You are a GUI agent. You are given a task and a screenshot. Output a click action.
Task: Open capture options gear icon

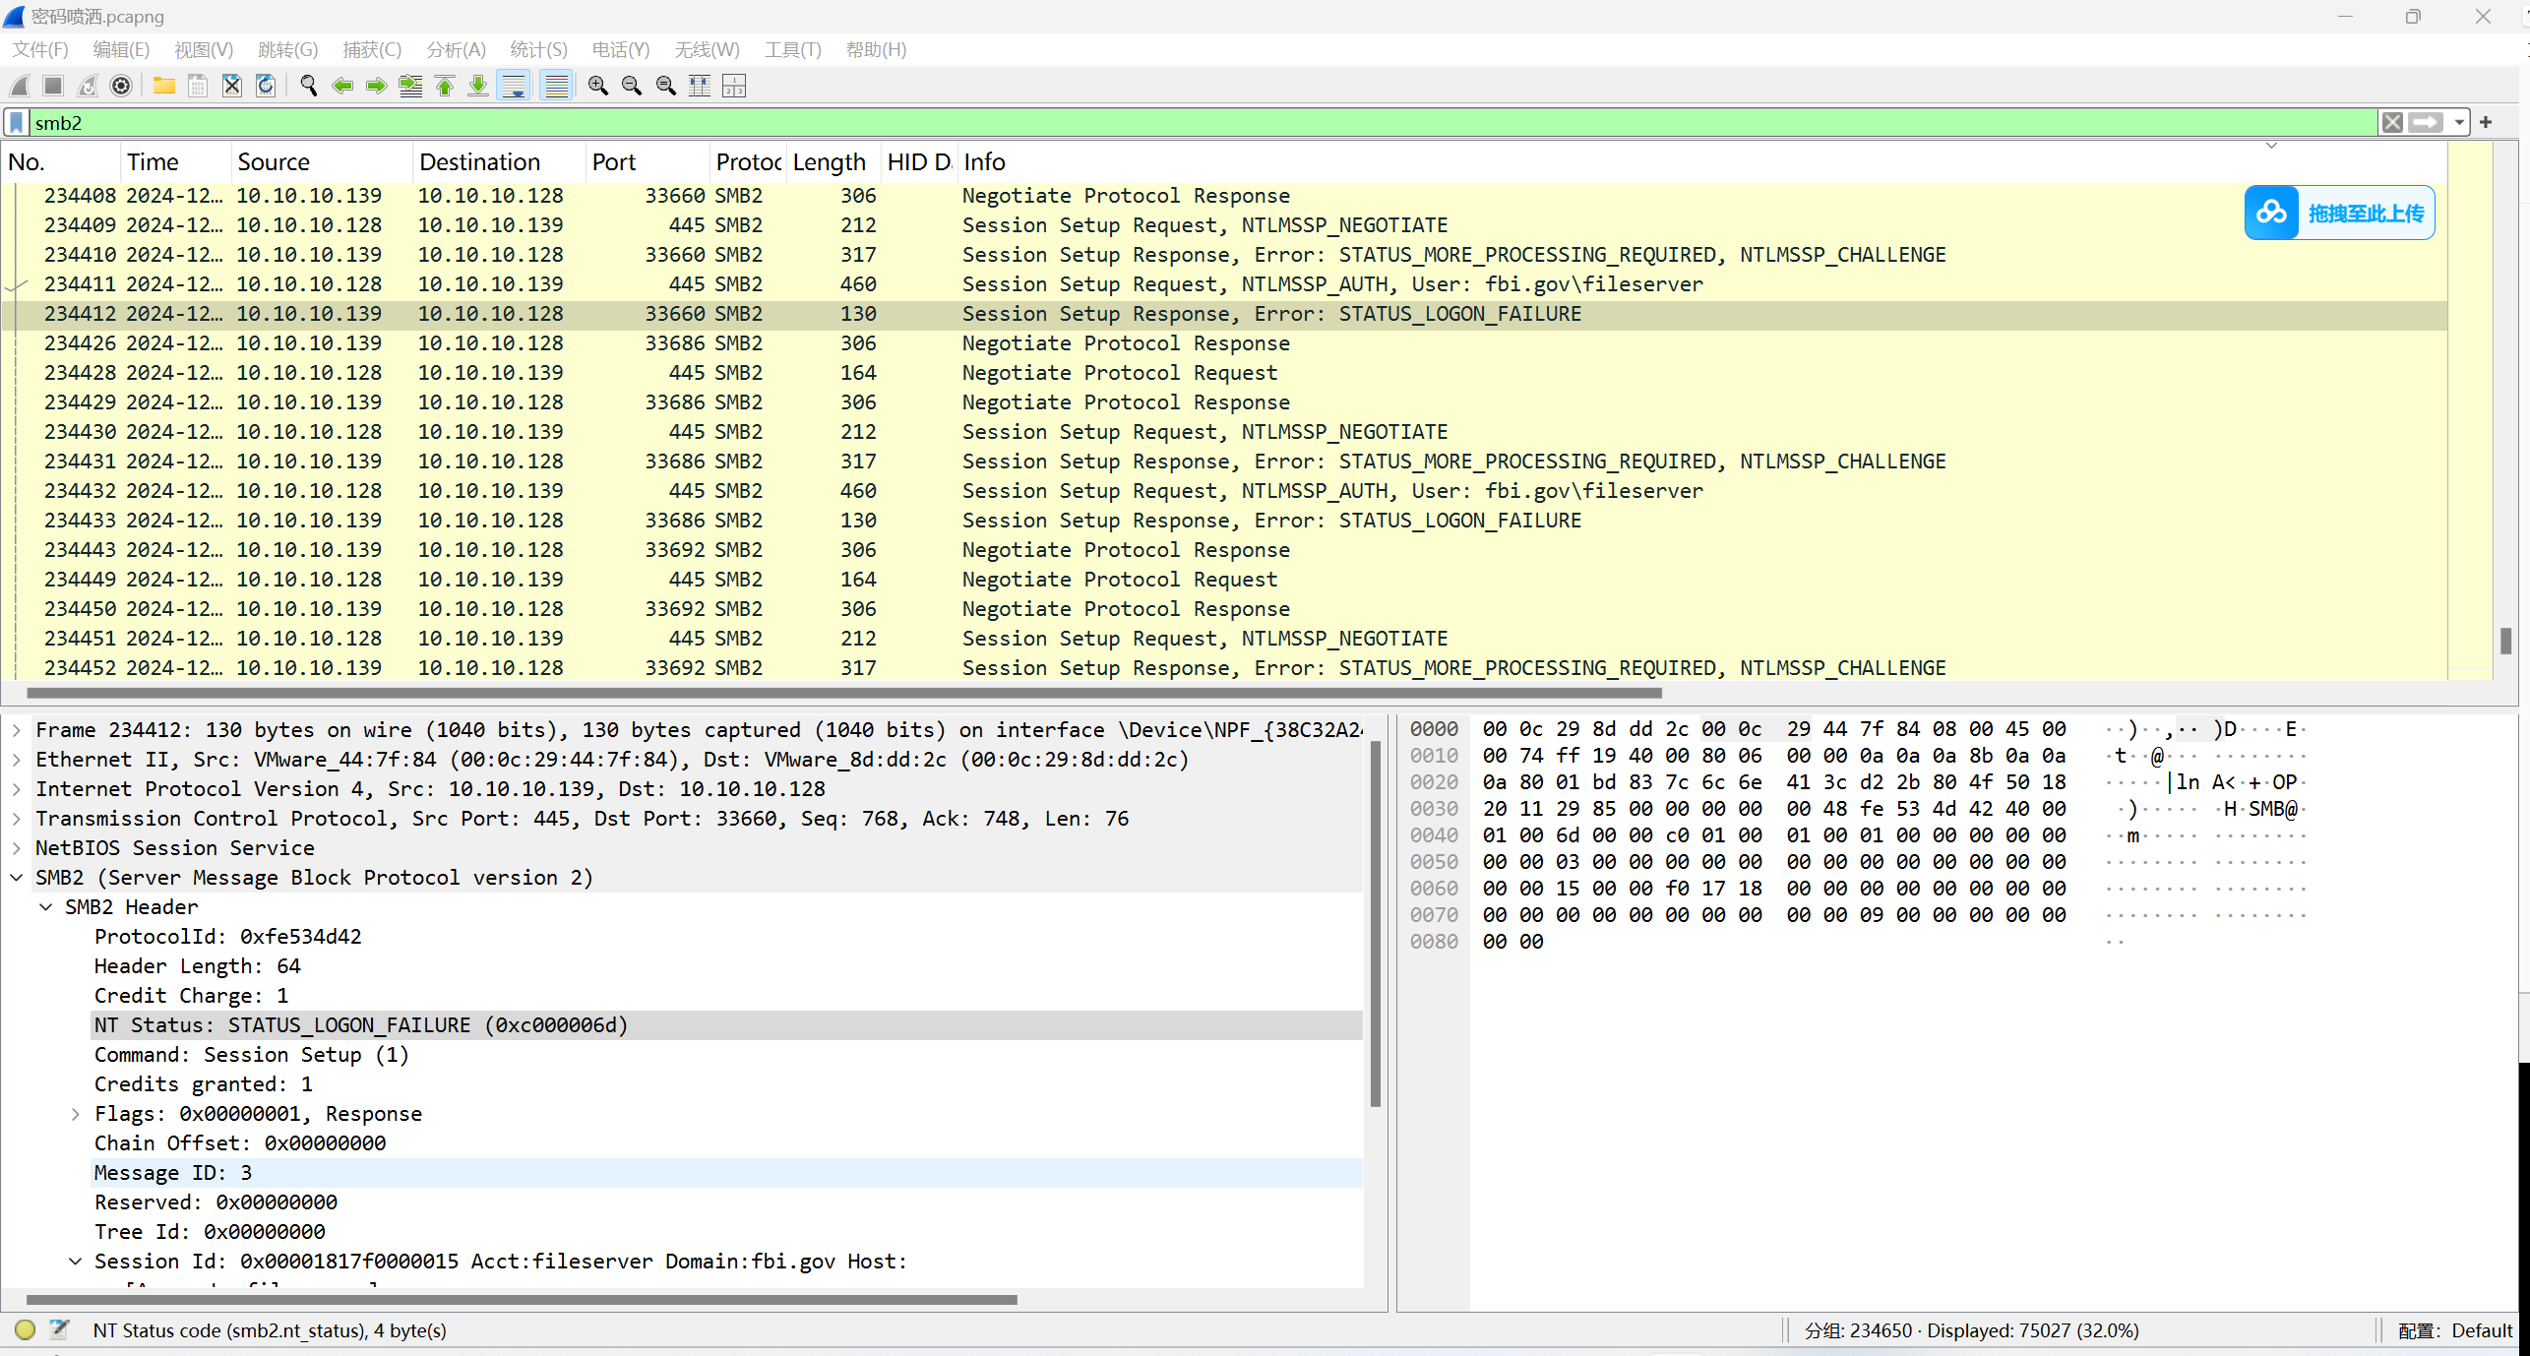pos(121,87)
